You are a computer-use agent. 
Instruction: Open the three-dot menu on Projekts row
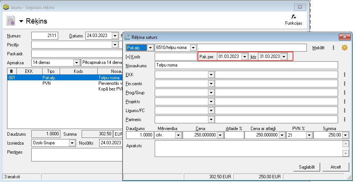(x=345, y=102)
